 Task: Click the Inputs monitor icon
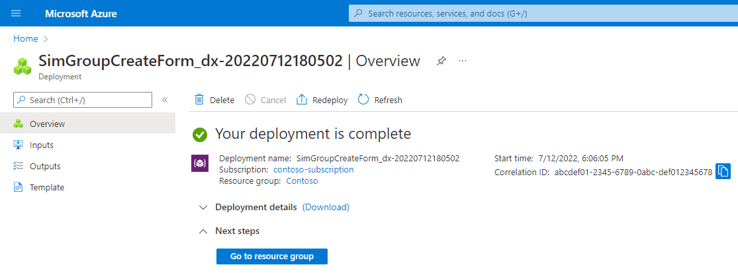coord(19,145)
